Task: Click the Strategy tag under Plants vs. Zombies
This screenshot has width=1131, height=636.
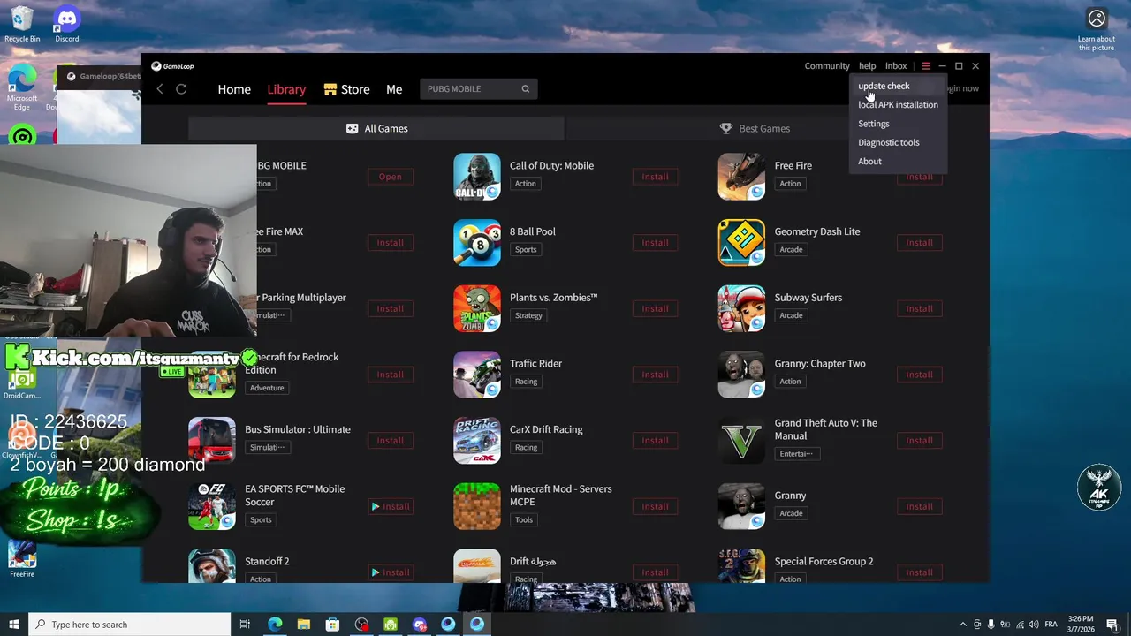Action: 528,315
